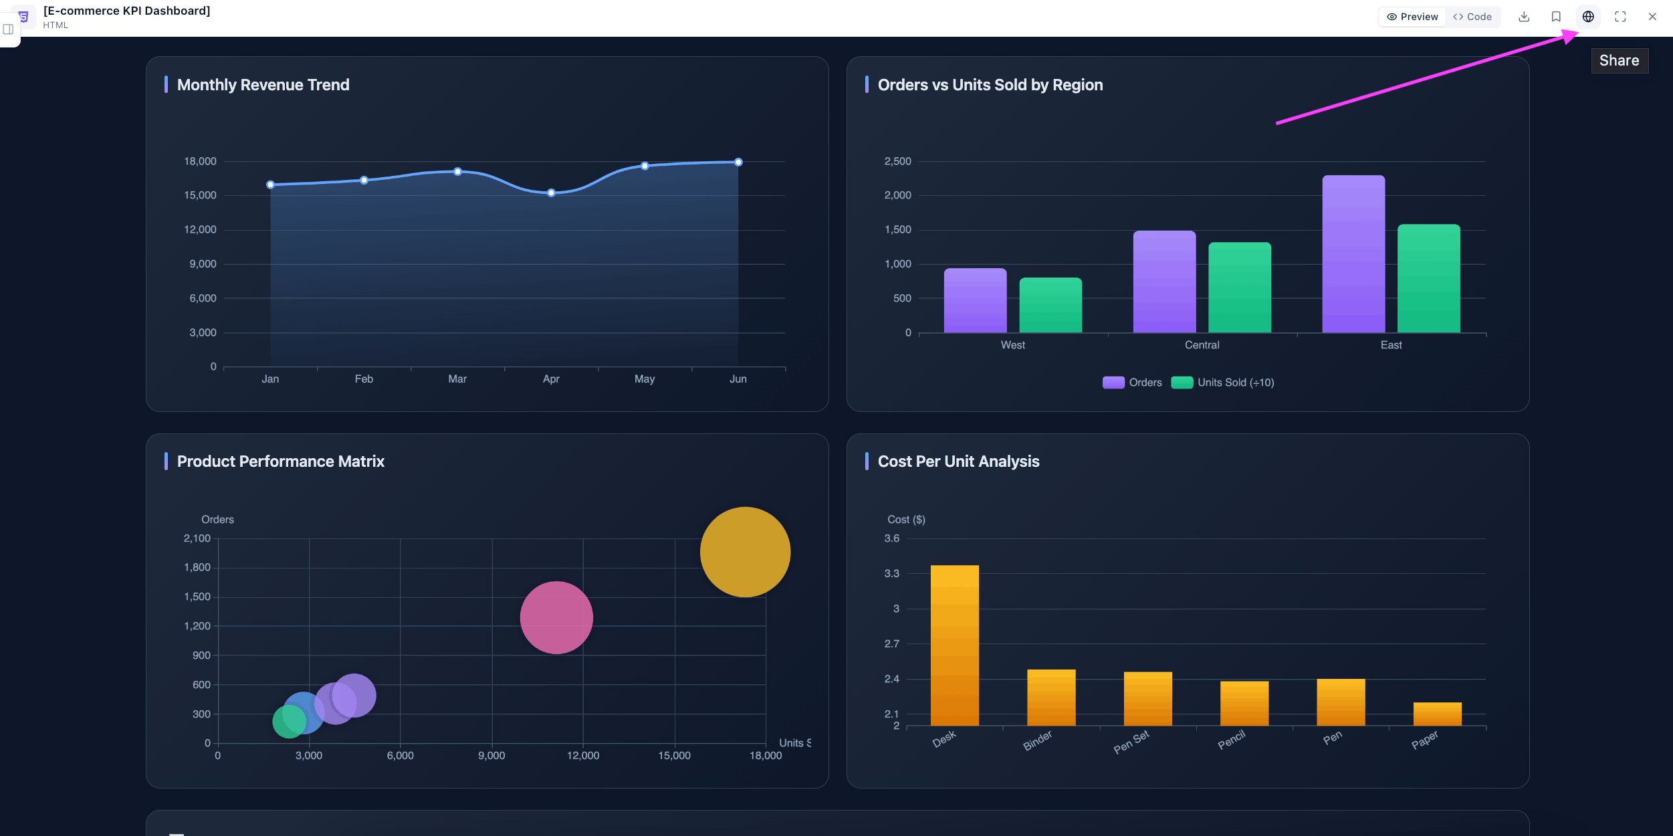Click the bookmark icon in header

click(1556, 17)
